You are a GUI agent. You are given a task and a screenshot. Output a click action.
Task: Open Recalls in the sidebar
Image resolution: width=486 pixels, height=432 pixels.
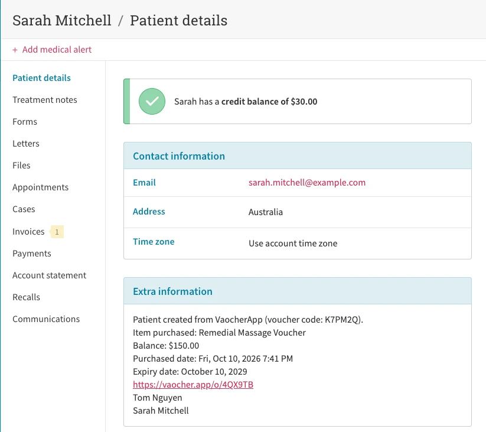click(x=27, y=297)
